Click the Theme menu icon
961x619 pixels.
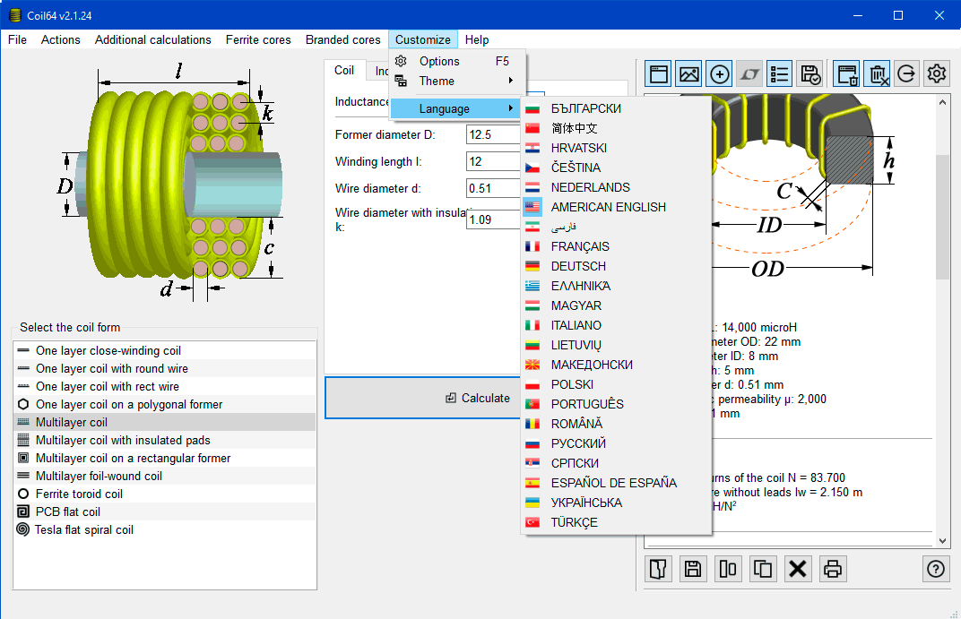(401, 81)
